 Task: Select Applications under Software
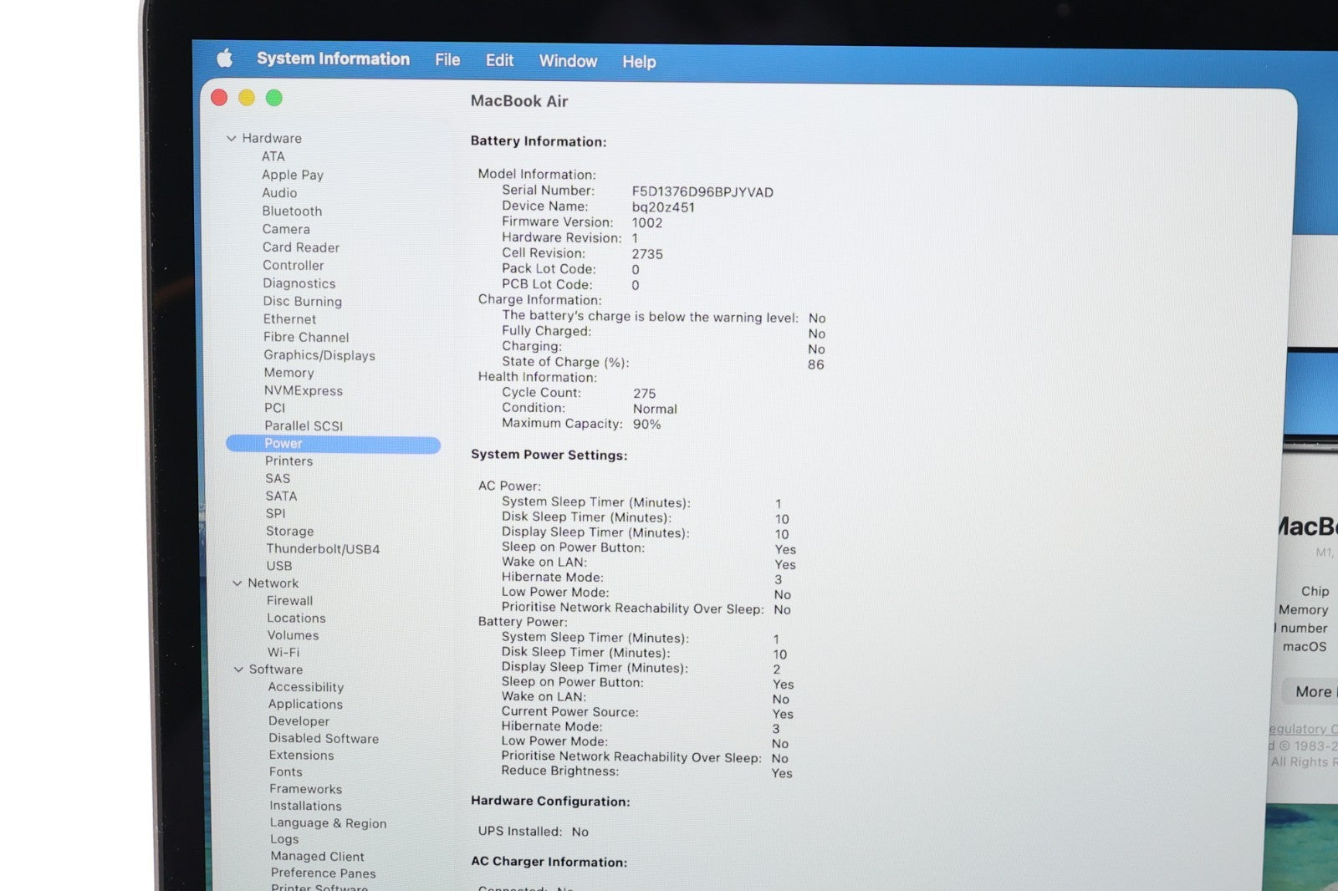305,705
